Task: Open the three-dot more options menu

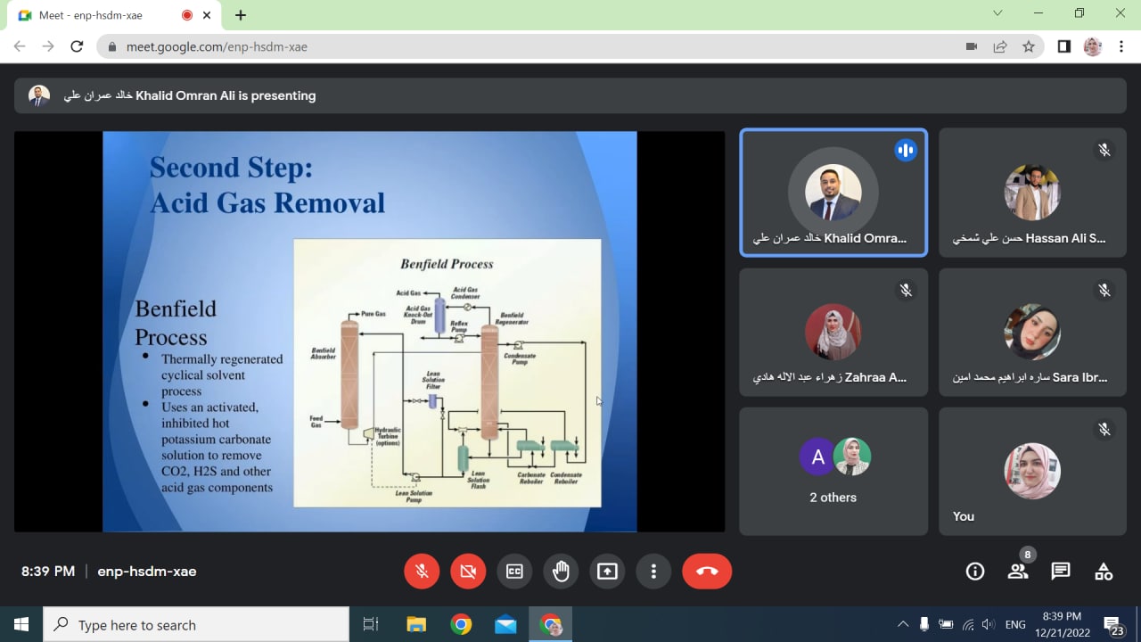Action: pos(653,572)
